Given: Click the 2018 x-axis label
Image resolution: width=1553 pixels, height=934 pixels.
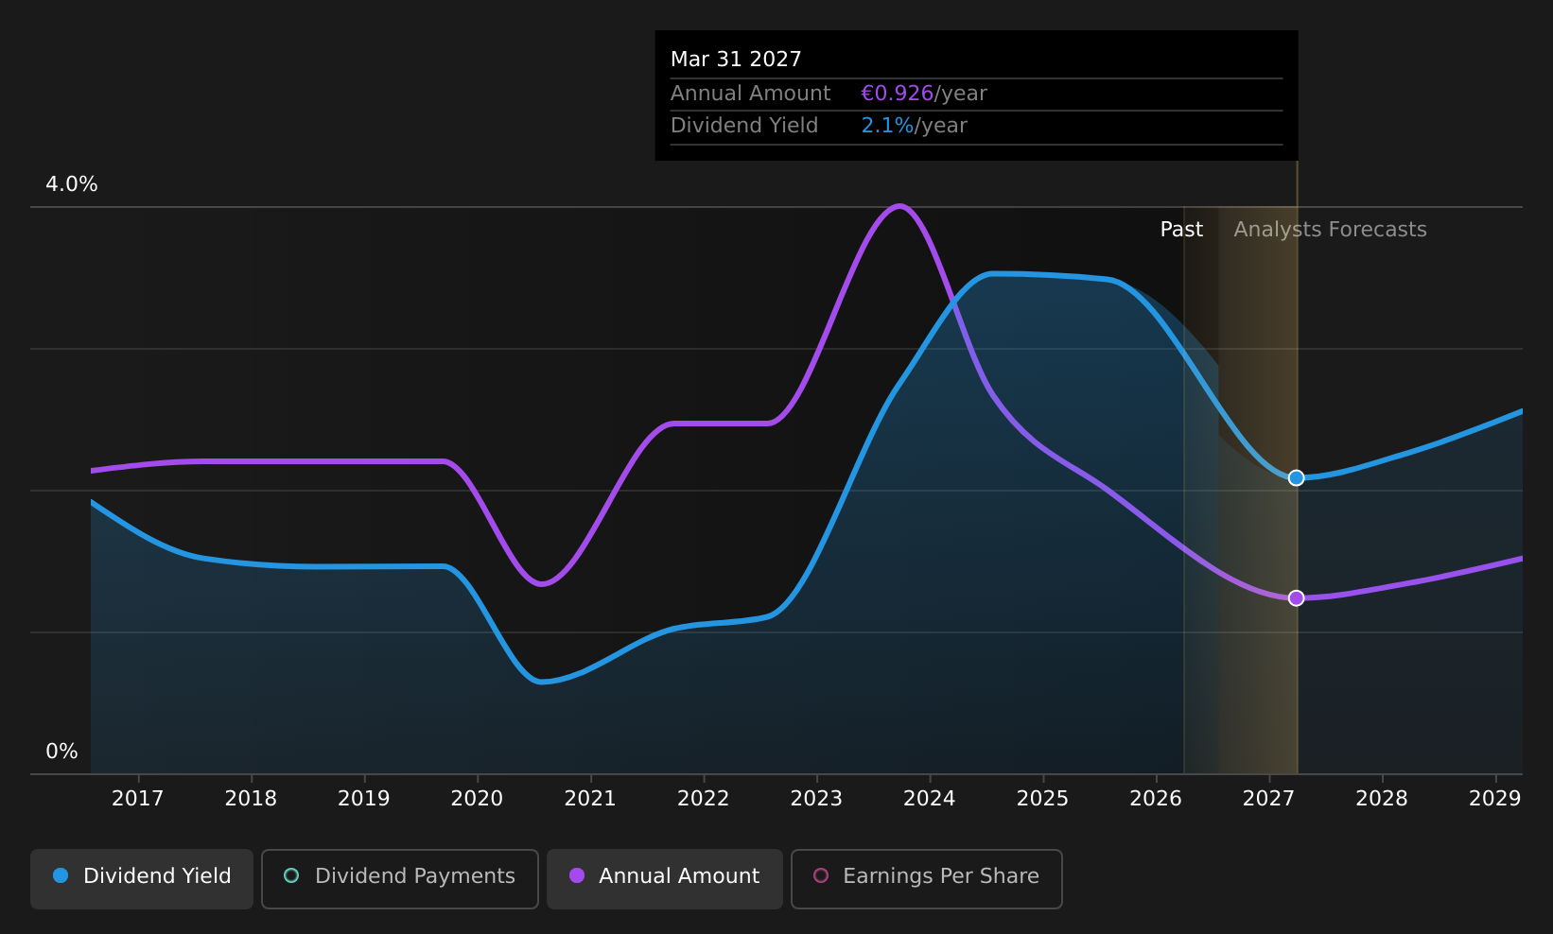Looking at the screenshot, I should coord(251,799).
